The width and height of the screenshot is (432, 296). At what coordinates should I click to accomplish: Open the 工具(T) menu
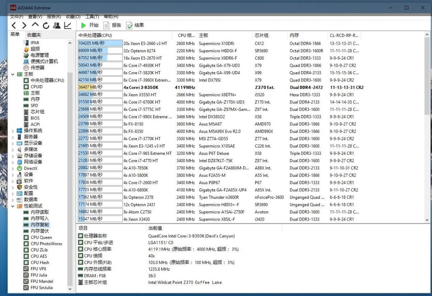[x=92, y=17]
